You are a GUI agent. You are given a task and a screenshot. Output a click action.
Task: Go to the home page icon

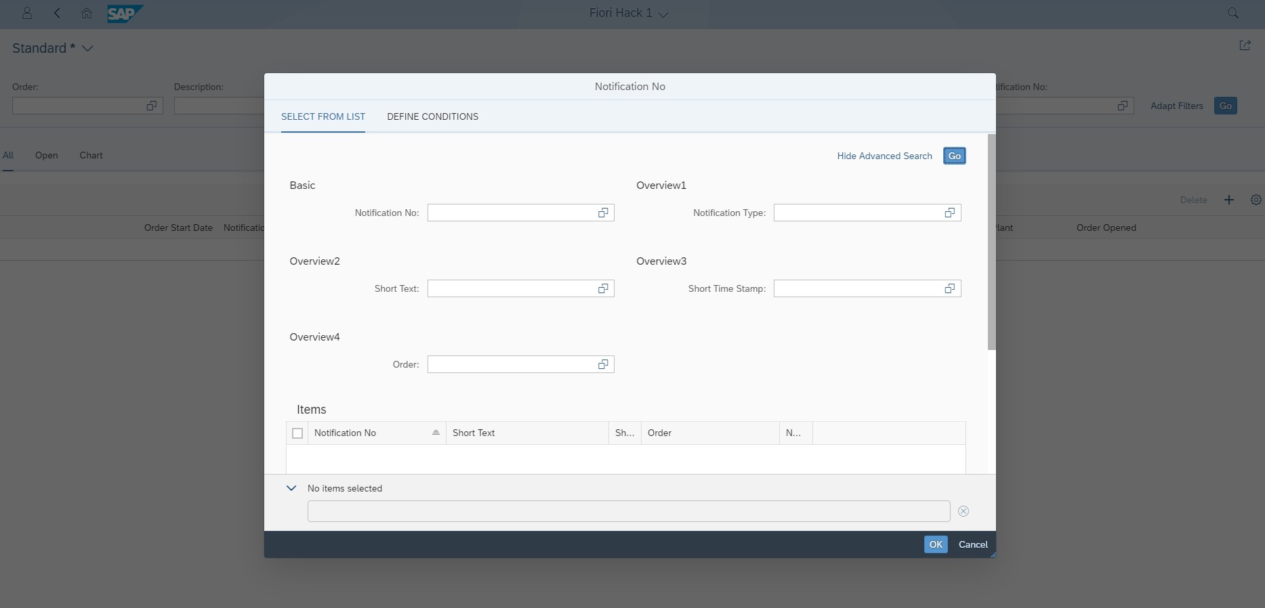coord(87,14)
